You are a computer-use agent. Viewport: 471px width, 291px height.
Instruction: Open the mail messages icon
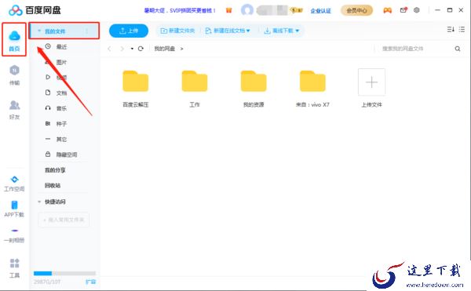pyautogui.click(x=403, y=10)
